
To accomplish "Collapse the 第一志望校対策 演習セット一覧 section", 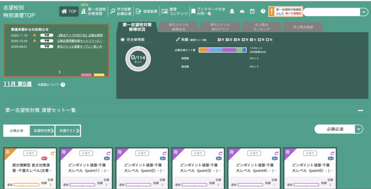I will [360, 111].
